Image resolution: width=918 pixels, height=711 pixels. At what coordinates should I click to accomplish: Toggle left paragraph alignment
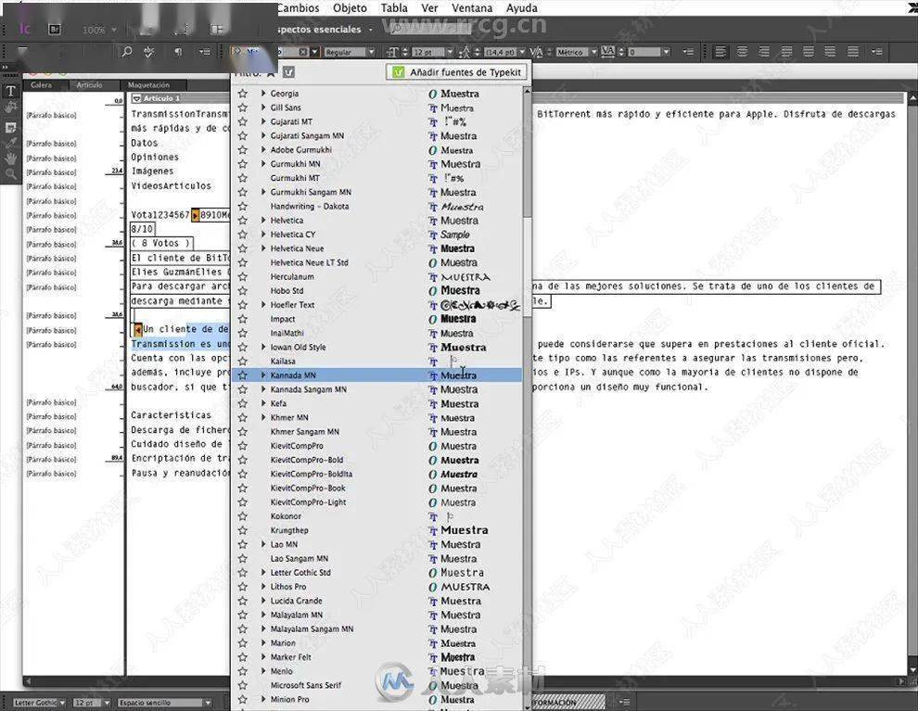point(720,52)
